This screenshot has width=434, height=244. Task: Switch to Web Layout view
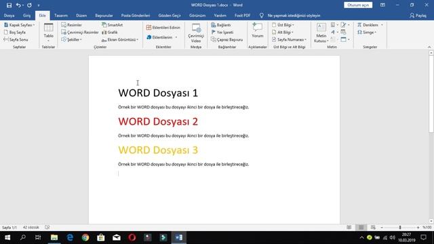373,228
